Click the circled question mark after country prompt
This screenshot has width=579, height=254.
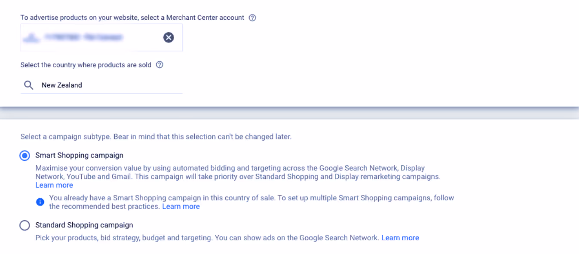pos(159,65)
